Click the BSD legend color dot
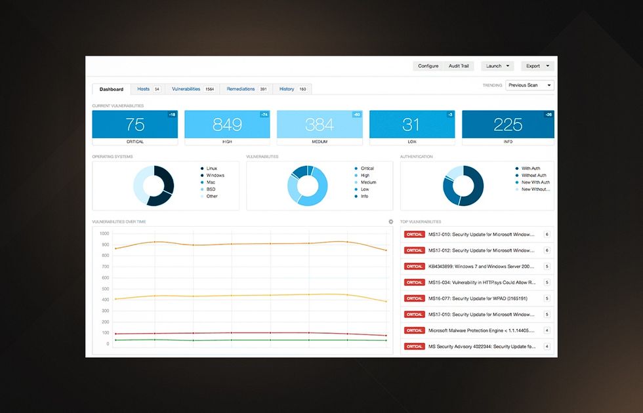 pyautogui.click(x=202, y=189)
